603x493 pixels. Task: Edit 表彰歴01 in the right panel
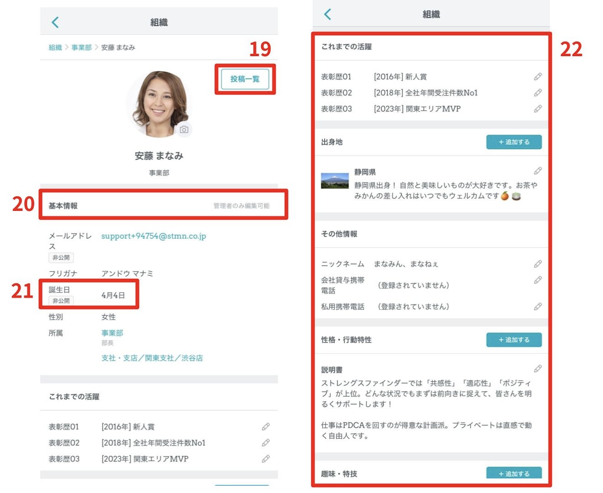click(538, 77)
